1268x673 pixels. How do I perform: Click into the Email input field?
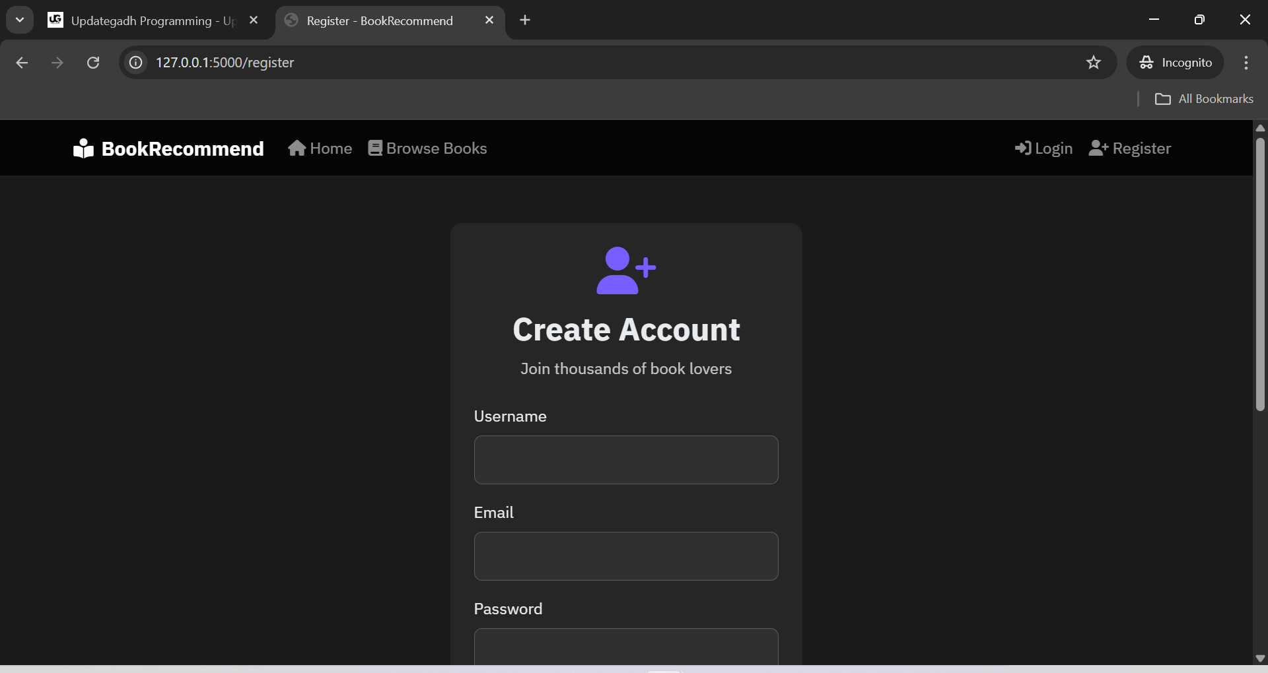tap(626, 556)
